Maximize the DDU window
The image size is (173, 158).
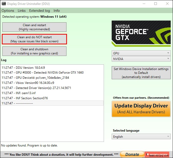point(156,4)
